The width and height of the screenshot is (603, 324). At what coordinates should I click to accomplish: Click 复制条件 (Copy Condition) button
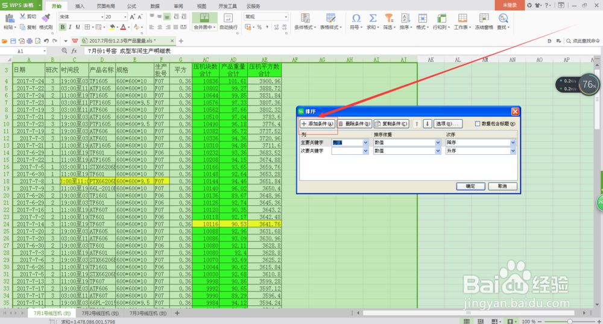tap(391, 123)
